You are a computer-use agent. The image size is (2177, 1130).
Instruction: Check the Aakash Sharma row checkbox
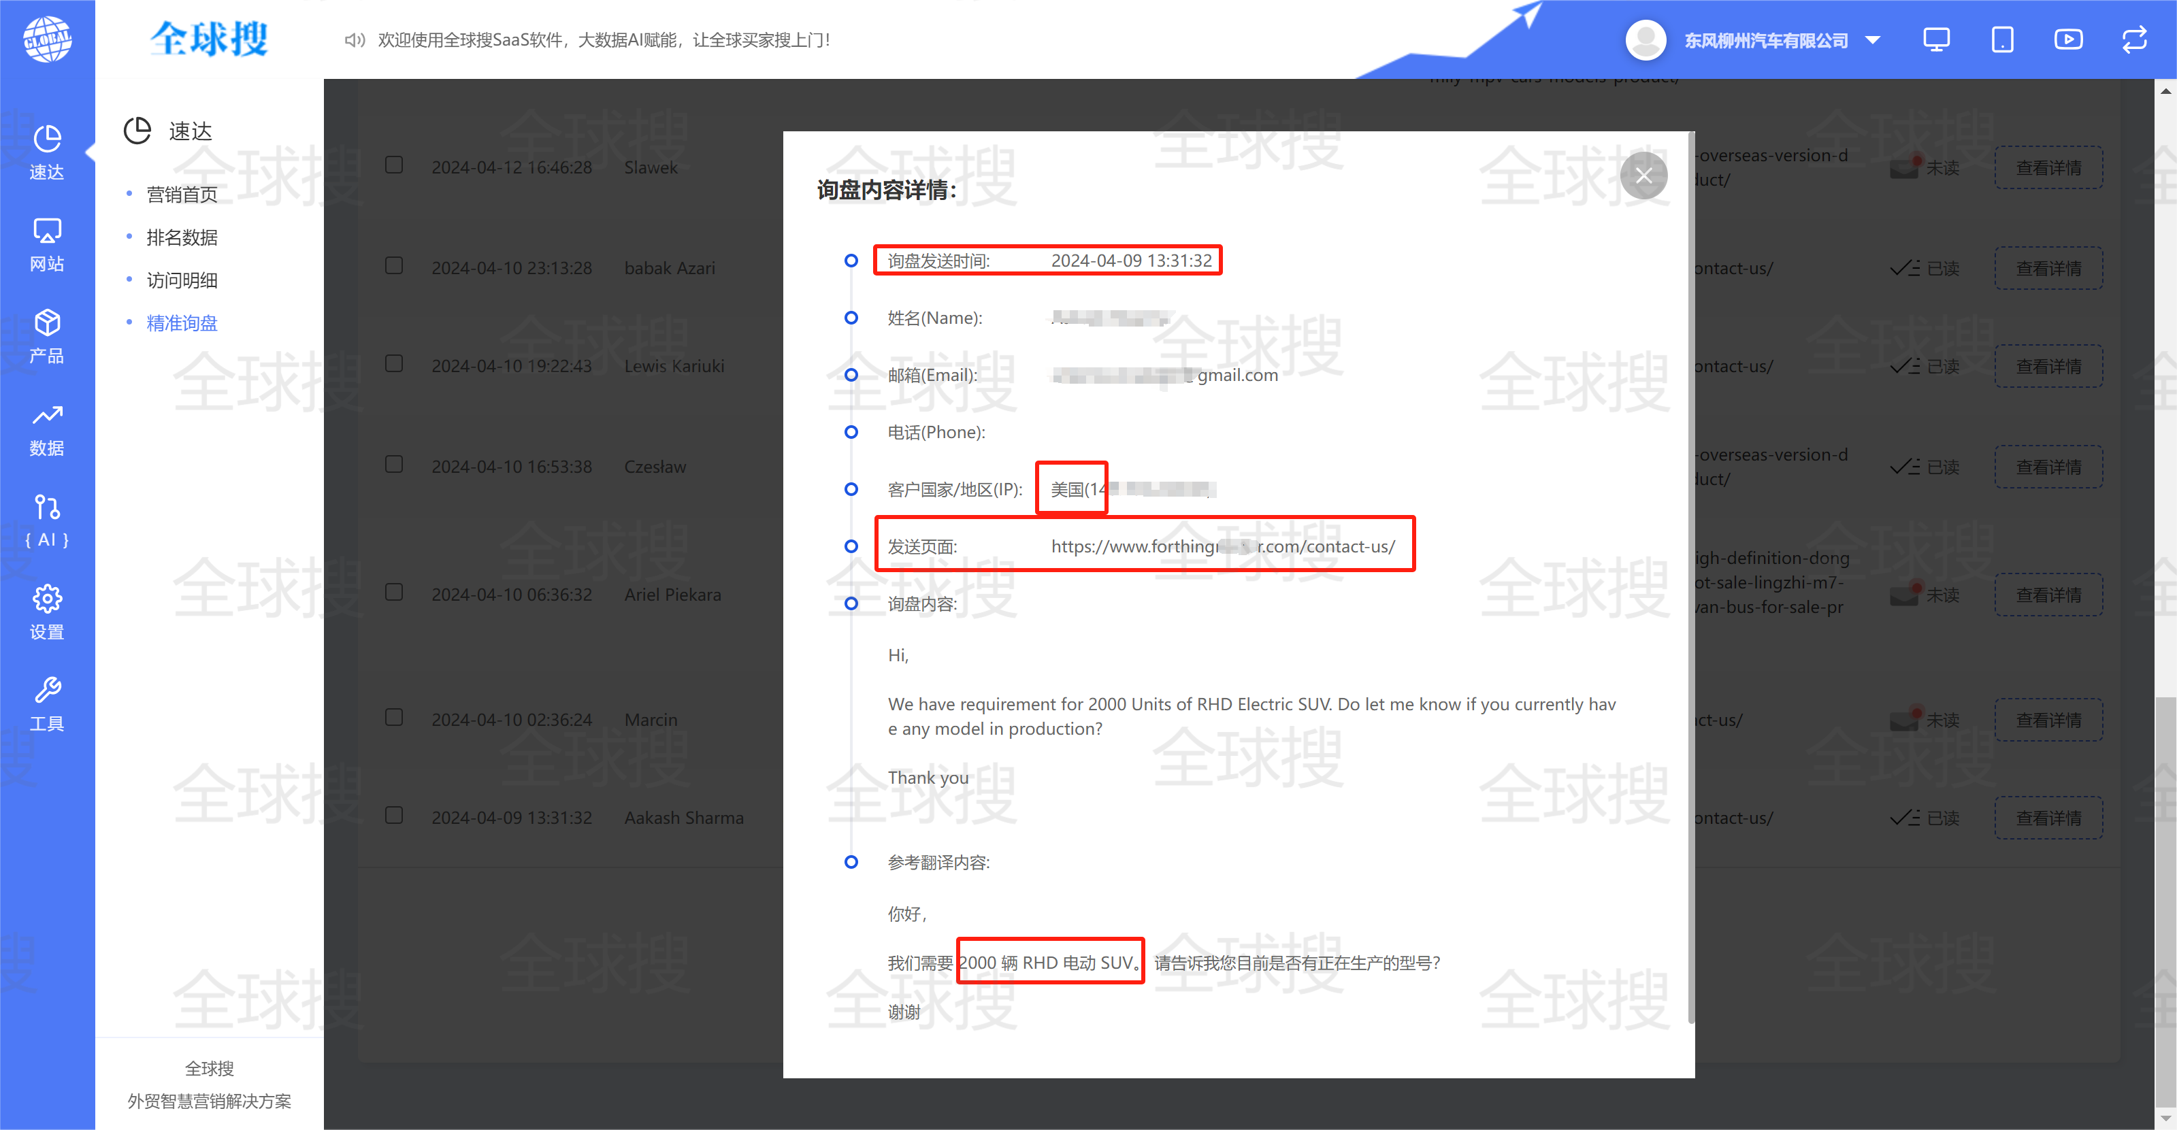[394, 816]
